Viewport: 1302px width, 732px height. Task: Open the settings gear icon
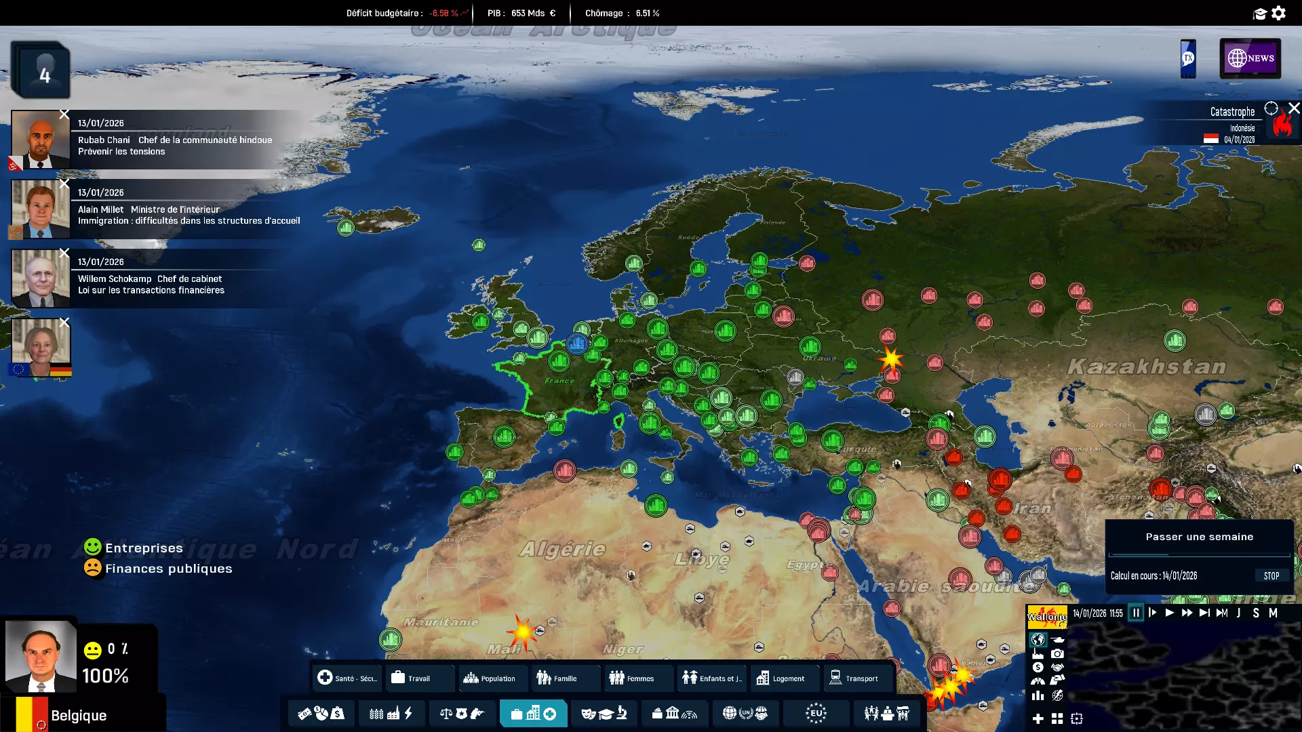coord(1279,13)
